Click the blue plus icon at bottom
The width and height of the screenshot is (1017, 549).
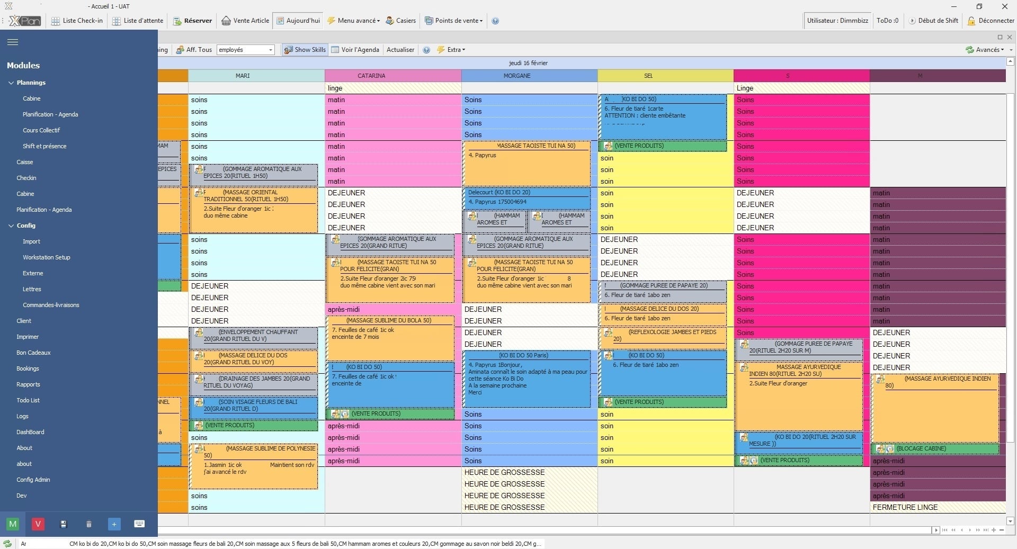coord(114,524)
